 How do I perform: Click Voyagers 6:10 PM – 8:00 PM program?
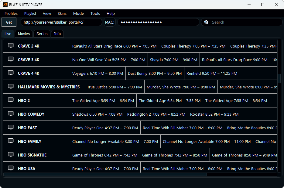point(98,73)
